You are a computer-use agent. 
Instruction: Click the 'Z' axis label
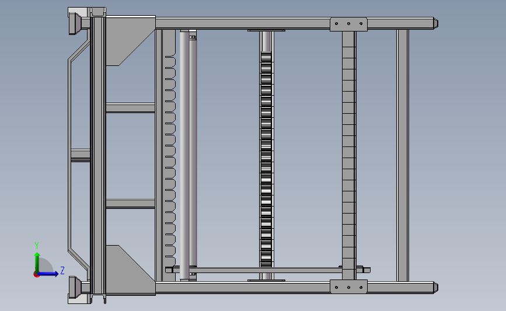(62, 270)
